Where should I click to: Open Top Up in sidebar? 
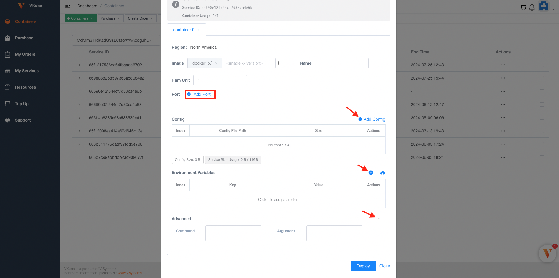(22, 104)
